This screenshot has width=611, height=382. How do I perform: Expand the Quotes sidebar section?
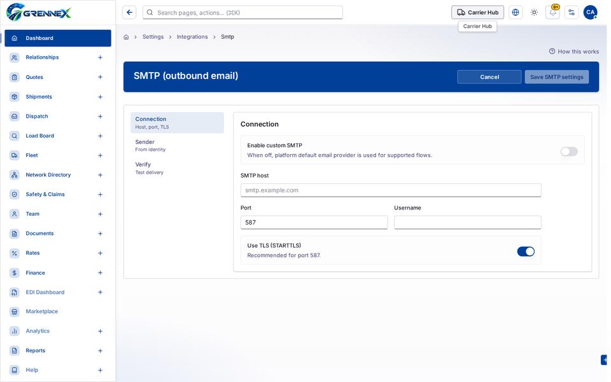pos(100,77)
